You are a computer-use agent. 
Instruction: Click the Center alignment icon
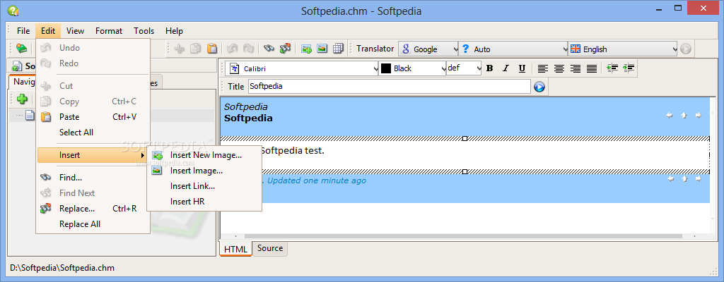[559, 68]
